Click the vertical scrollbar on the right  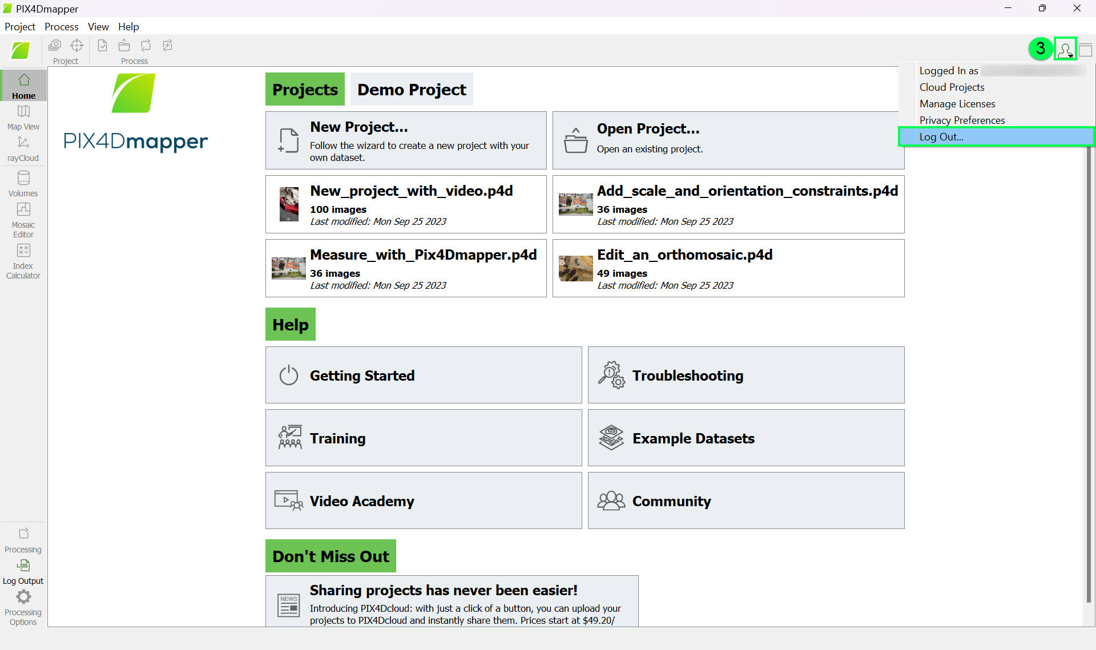point(1089,371)
